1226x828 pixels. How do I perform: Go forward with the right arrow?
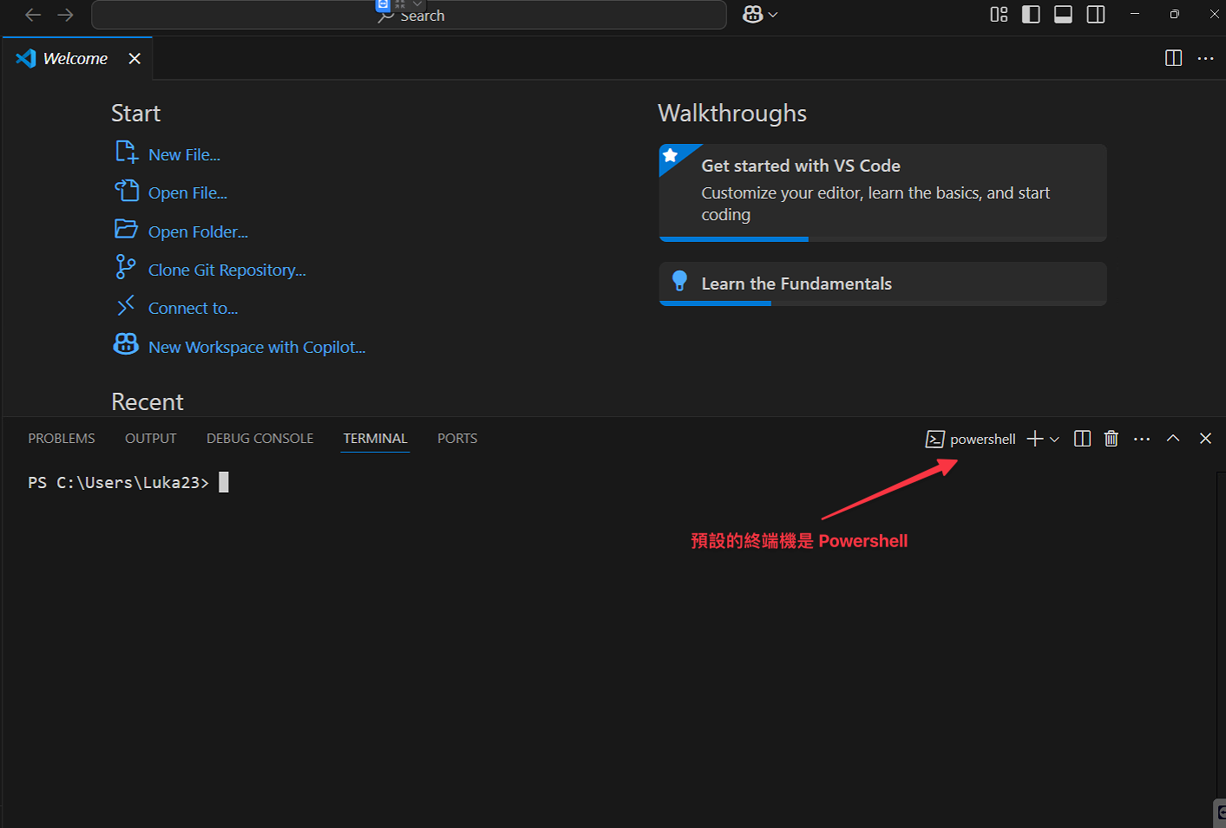pyautogui.click(x=65, y=15)
